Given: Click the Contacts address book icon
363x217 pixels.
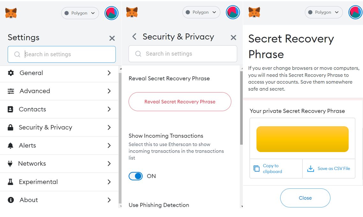Looking at the screenshot, I should 11,109.
